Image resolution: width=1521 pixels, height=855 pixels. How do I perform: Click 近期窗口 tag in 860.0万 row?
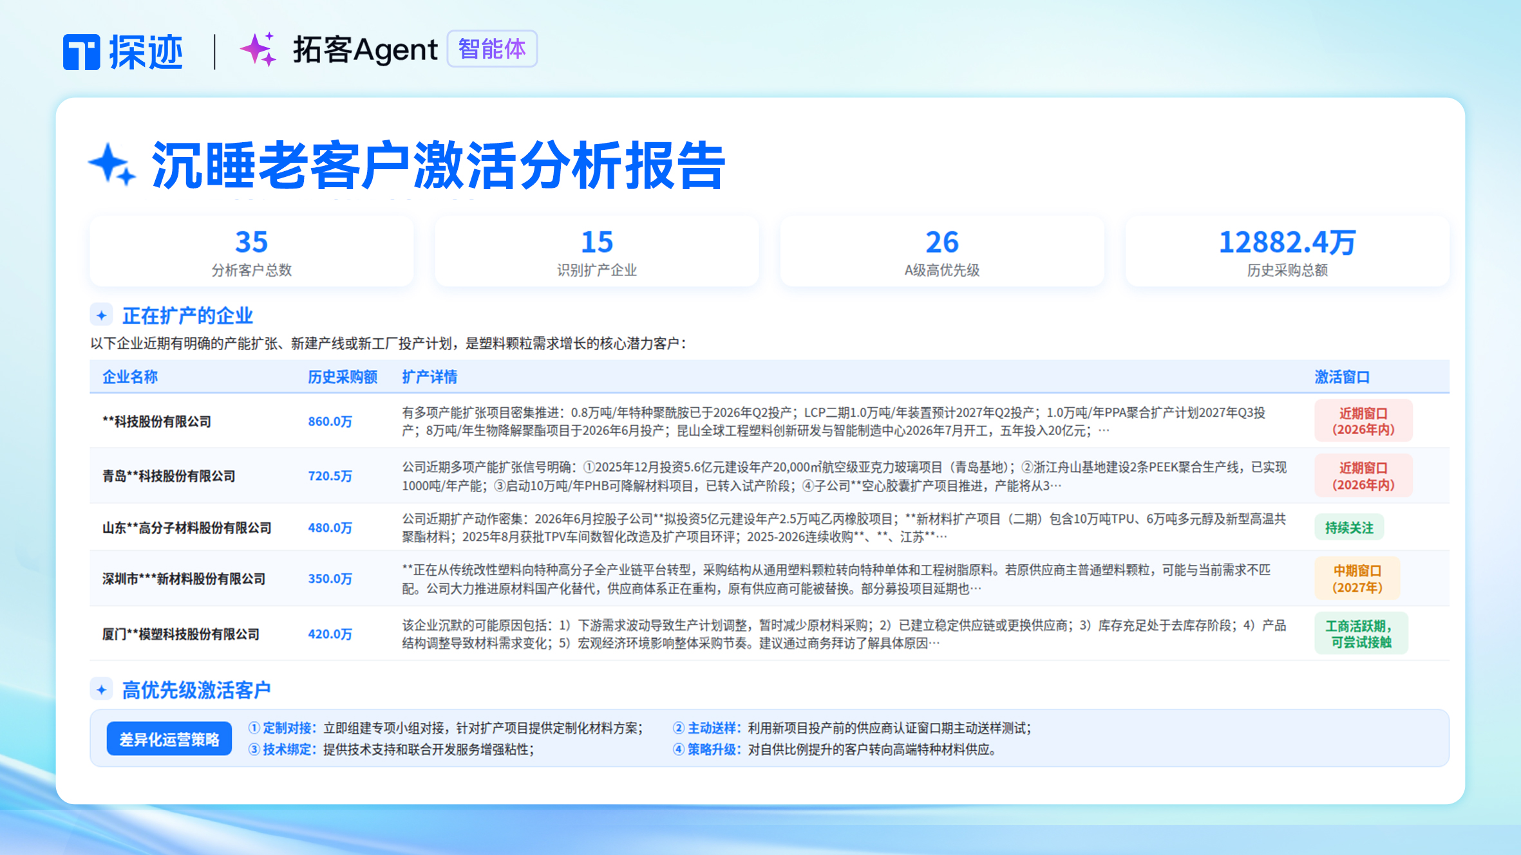point(1363,421)
